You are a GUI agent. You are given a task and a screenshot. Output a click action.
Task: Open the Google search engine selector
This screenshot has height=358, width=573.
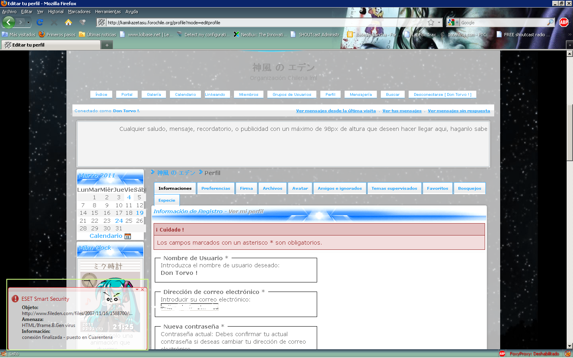pos(453,22)
